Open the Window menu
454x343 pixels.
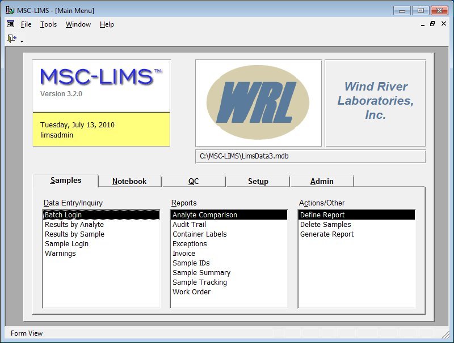(x=78, y=24)
